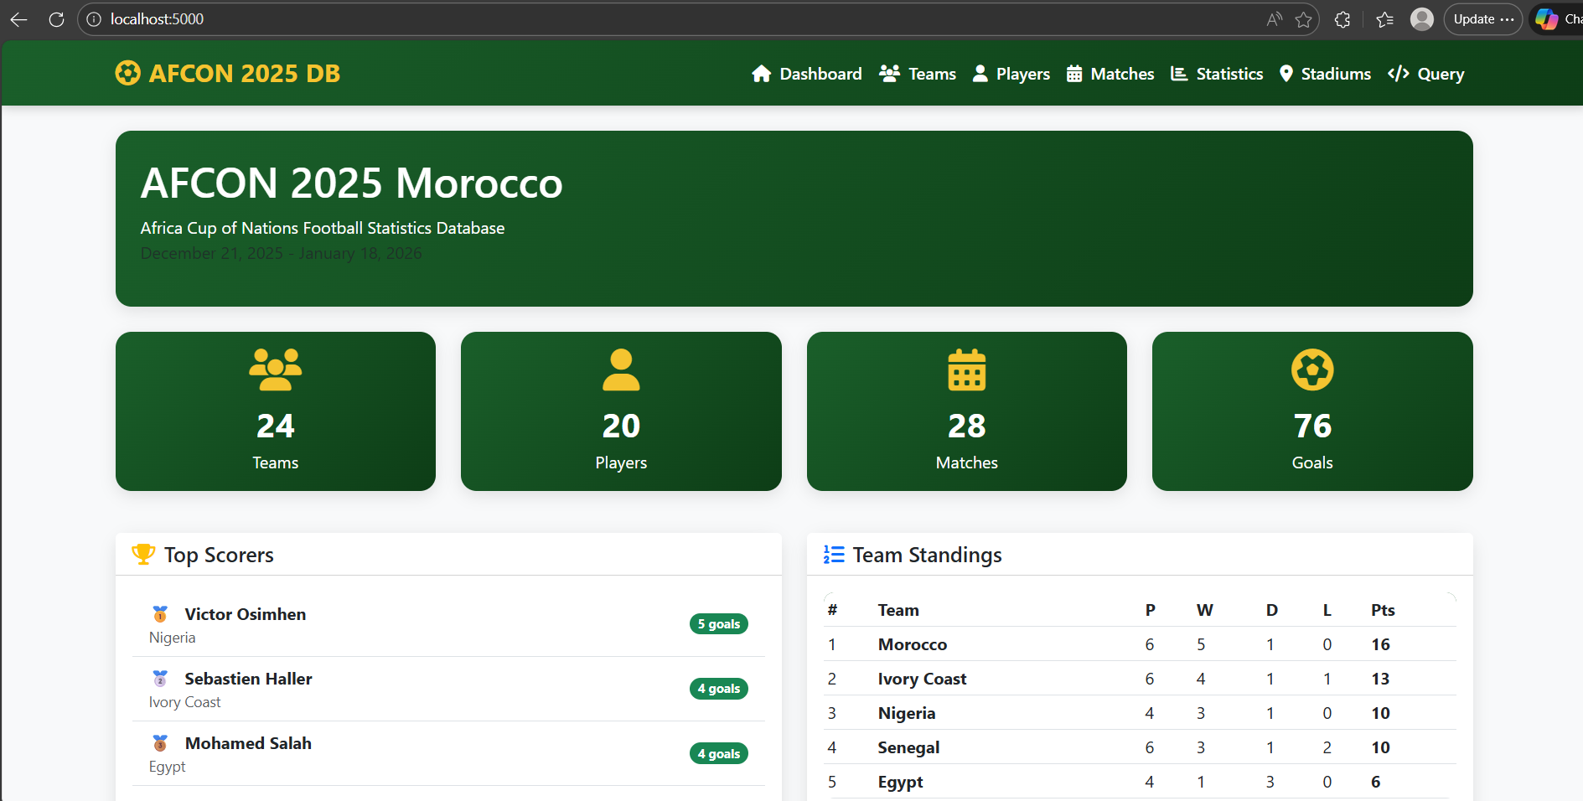Screen dimensions: 1583x801
Task: Click the calendar icon beside Matches nav link
Action: pos(1073,74)
